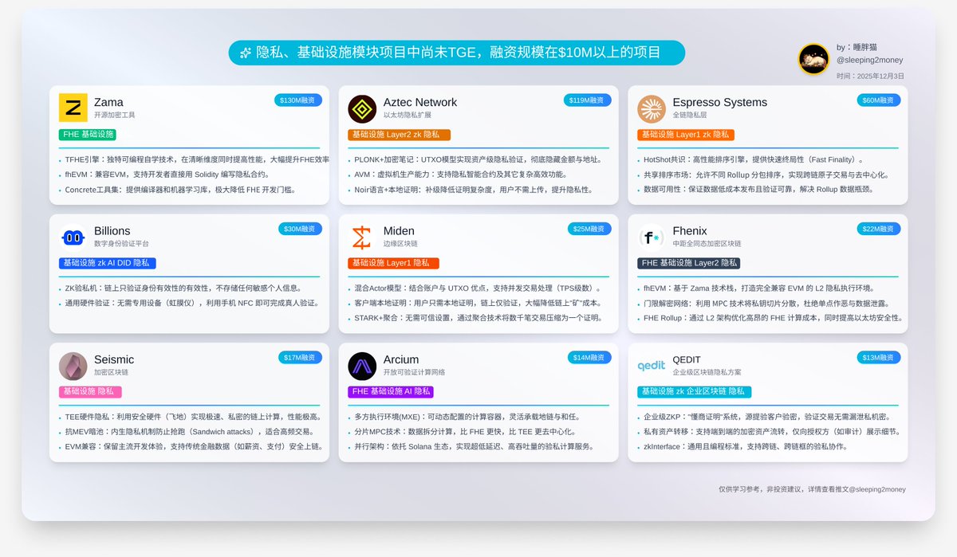This screenshot has width=957, height=557.
Task: Click the Billions blue robot logo
Action: coord(73,237)
